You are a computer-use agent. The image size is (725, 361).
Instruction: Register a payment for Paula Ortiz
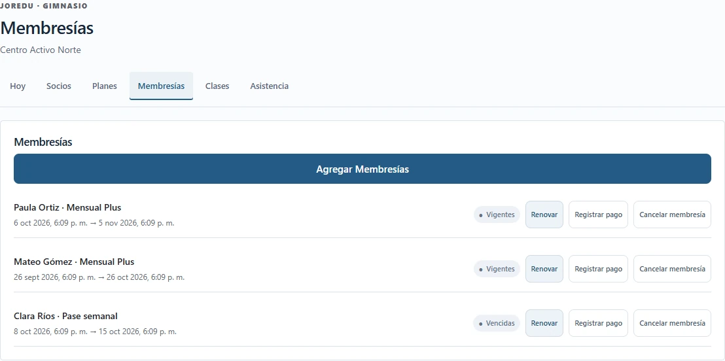click(598, 215)
